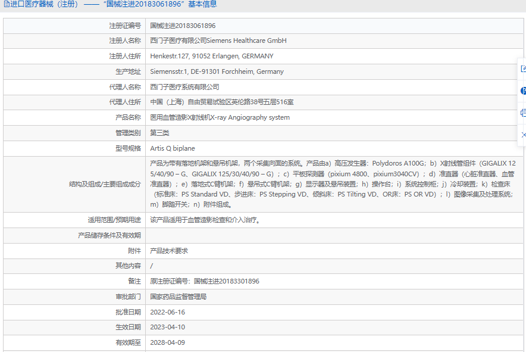Select registration number value 国械注进20183061896

183,26
